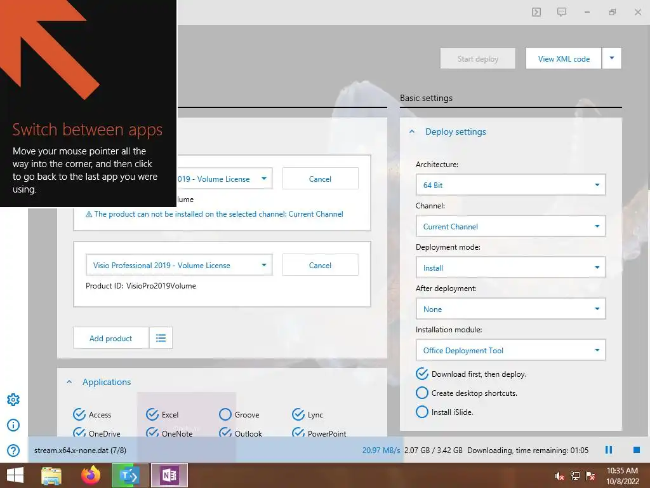This screenshot has height=488, width=650.
Task: Uncheck the Lync application
Action: click(298, 414)
